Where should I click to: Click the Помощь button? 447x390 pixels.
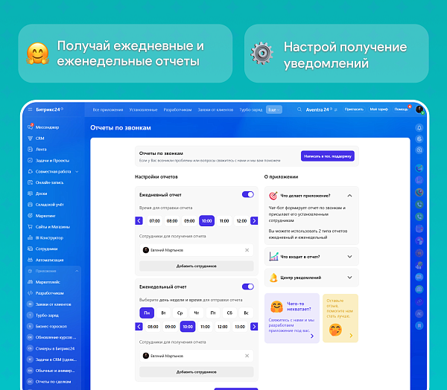click(x=401, y=109)
